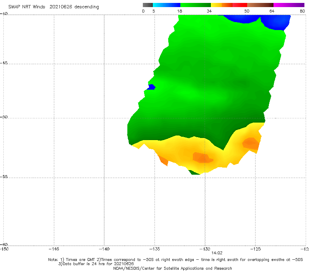
Task: Click the latitude label '-45'
Action: pyautogui.click(x=4, y=63)
